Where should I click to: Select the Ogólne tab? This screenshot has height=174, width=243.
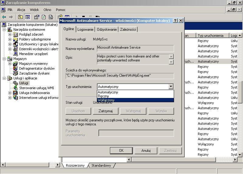click(69, 29)
